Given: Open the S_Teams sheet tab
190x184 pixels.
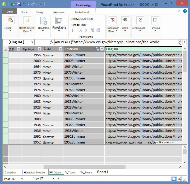Looking at the screenshot, I should [x=70, y=172].
